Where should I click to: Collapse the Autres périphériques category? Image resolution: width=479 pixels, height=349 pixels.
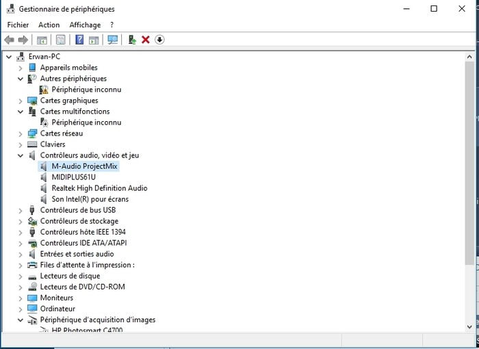point(21,79)
